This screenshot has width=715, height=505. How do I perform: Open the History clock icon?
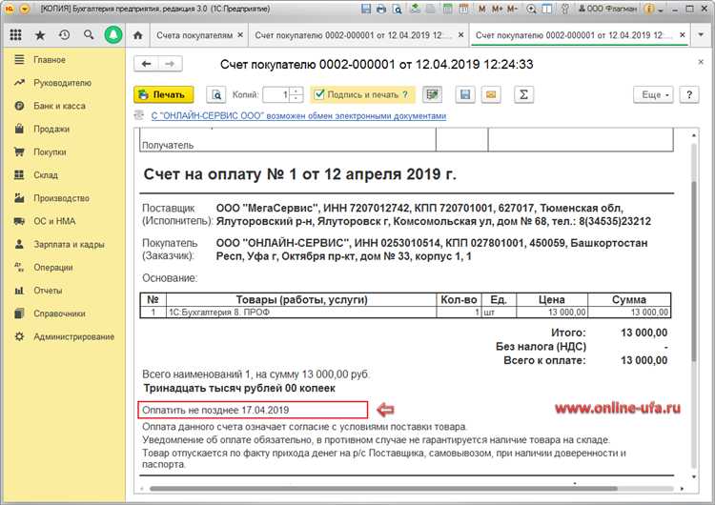64,34
